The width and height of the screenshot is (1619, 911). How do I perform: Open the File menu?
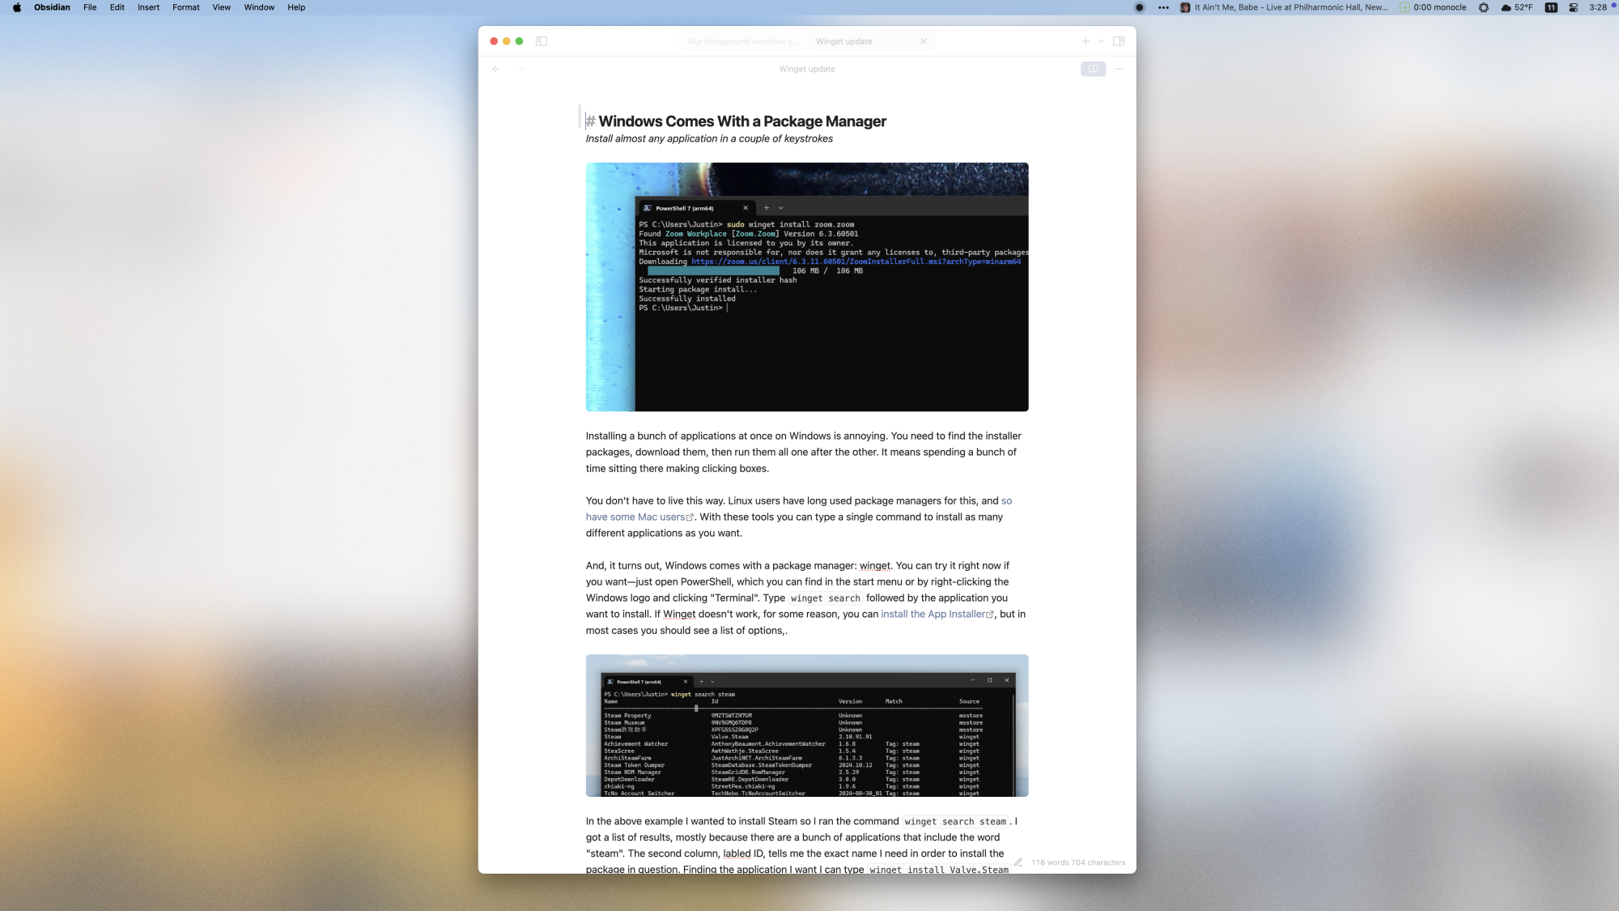point(90,7)
